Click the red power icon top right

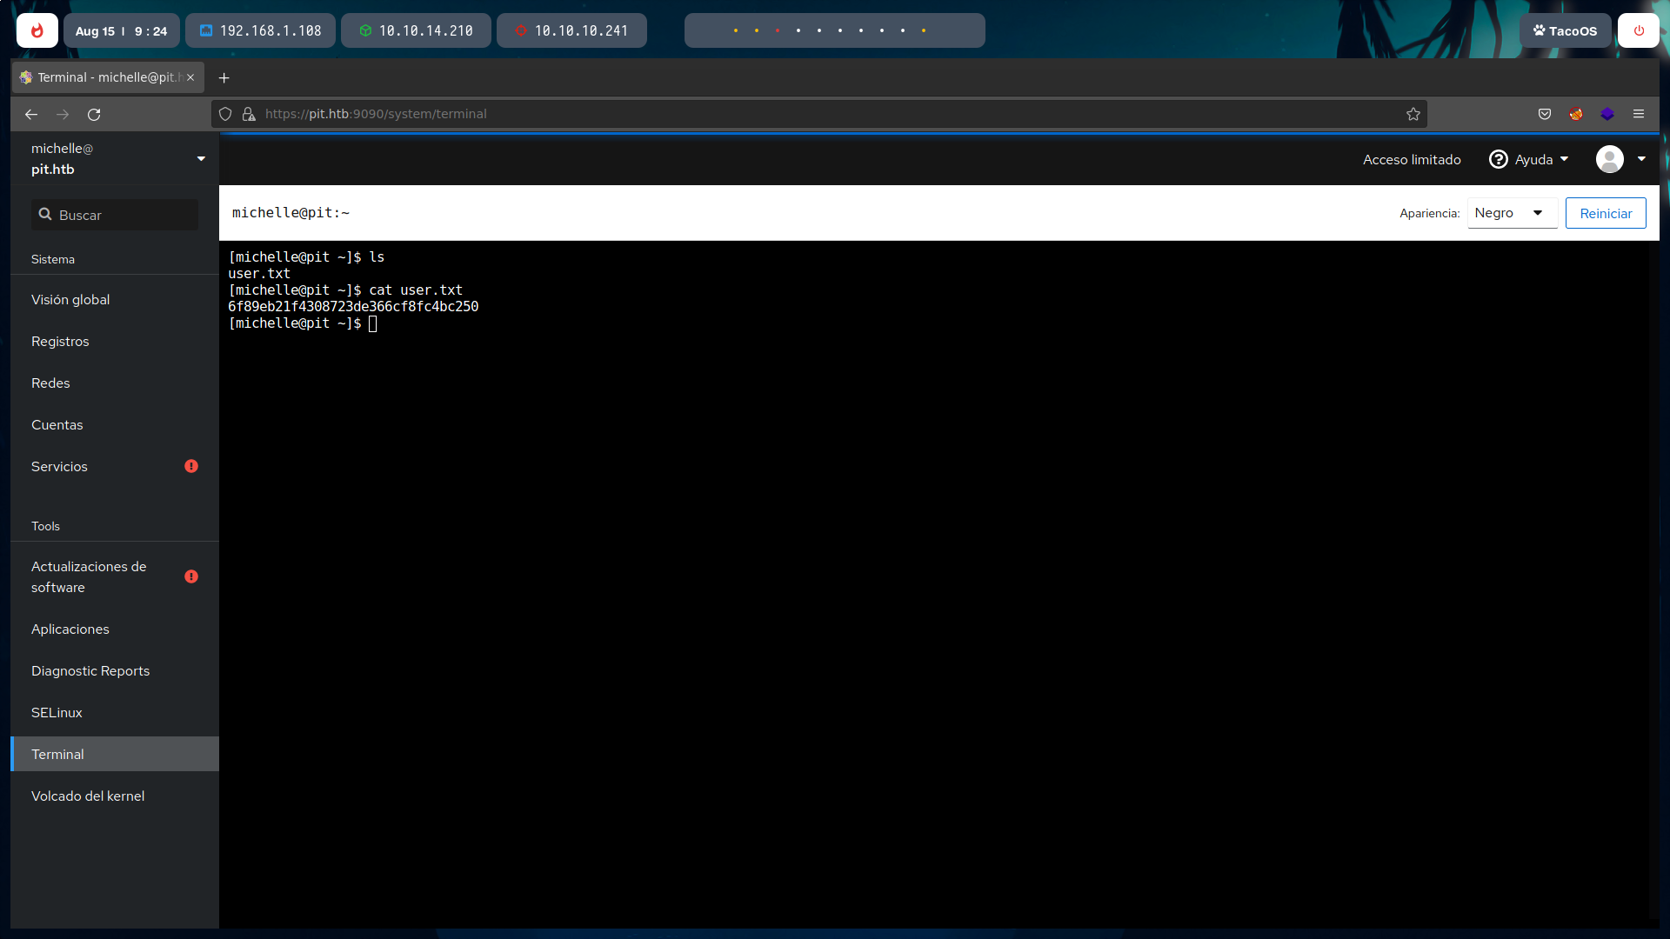coord(1639,30)
